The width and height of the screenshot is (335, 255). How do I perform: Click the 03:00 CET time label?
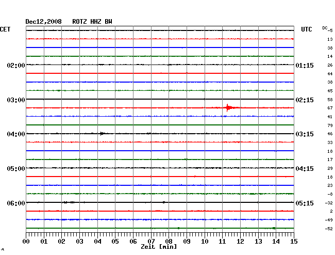click(x=16, y=100)
